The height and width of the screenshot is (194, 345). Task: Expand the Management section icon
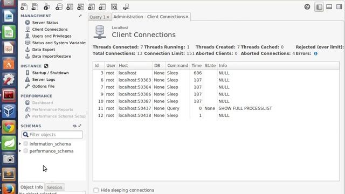[x=80, y=16]
